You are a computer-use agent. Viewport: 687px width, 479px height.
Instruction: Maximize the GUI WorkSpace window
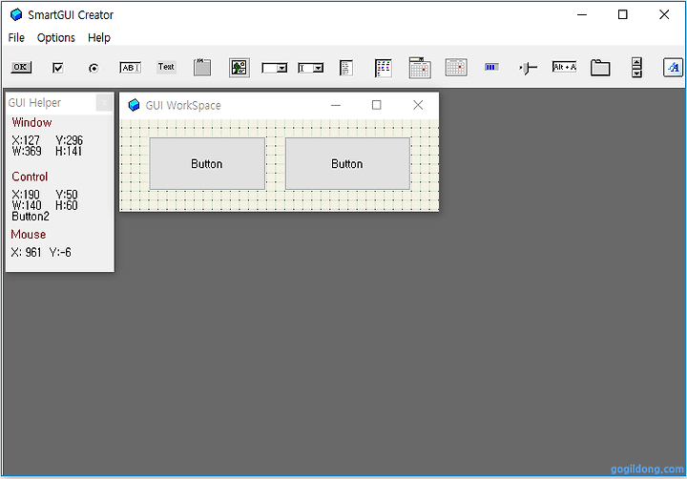tap(376, 105)
